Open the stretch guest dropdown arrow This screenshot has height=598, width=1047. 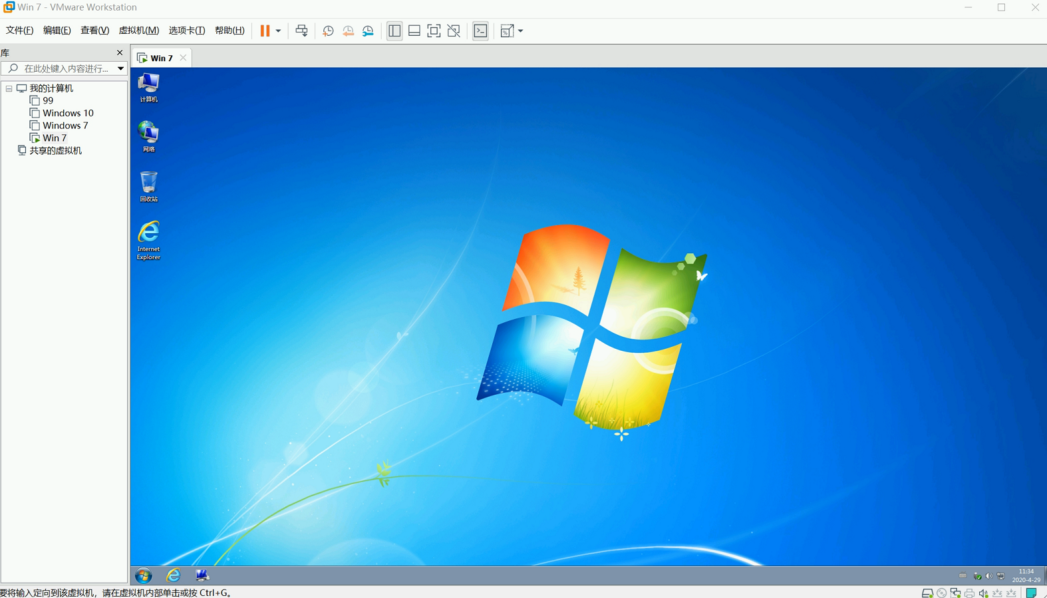[x=520, y=31]
